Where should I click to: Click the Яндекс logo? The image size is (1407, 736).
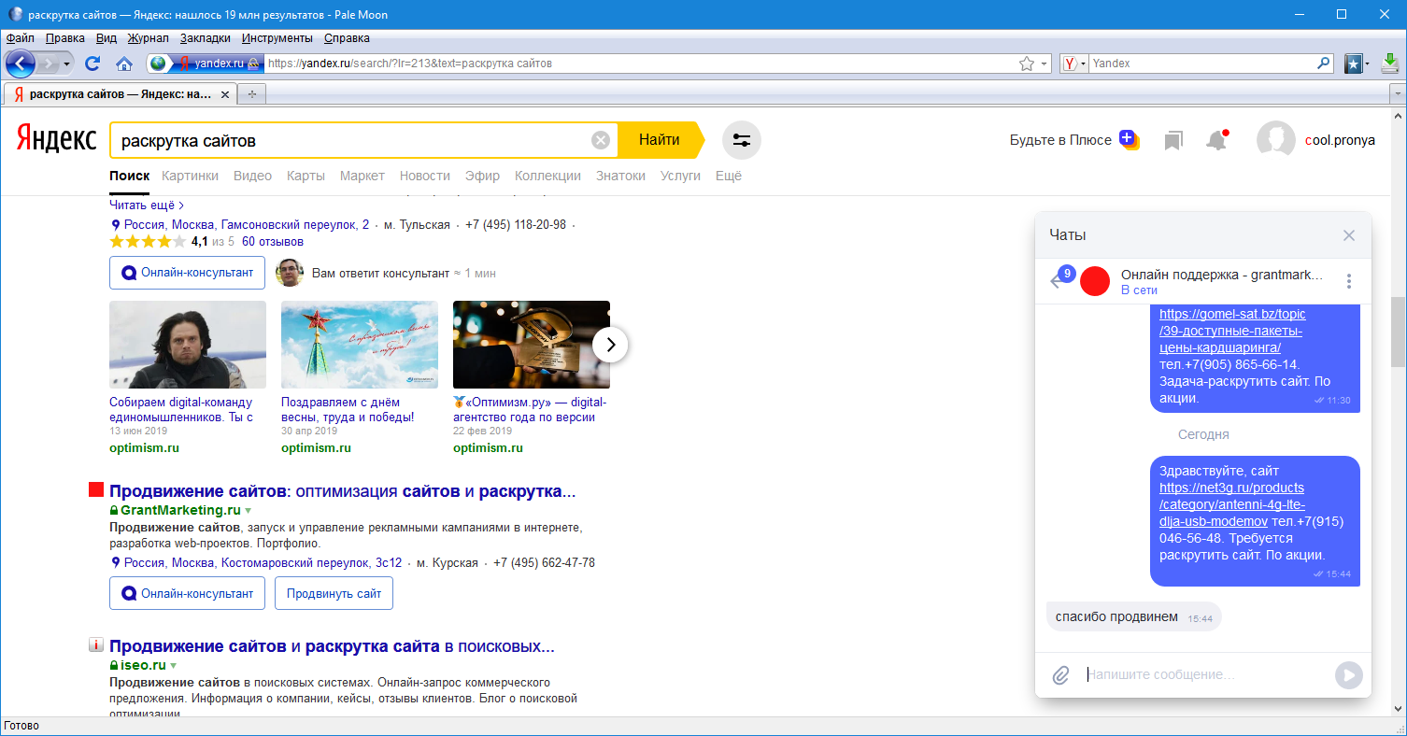click(56, 140)
